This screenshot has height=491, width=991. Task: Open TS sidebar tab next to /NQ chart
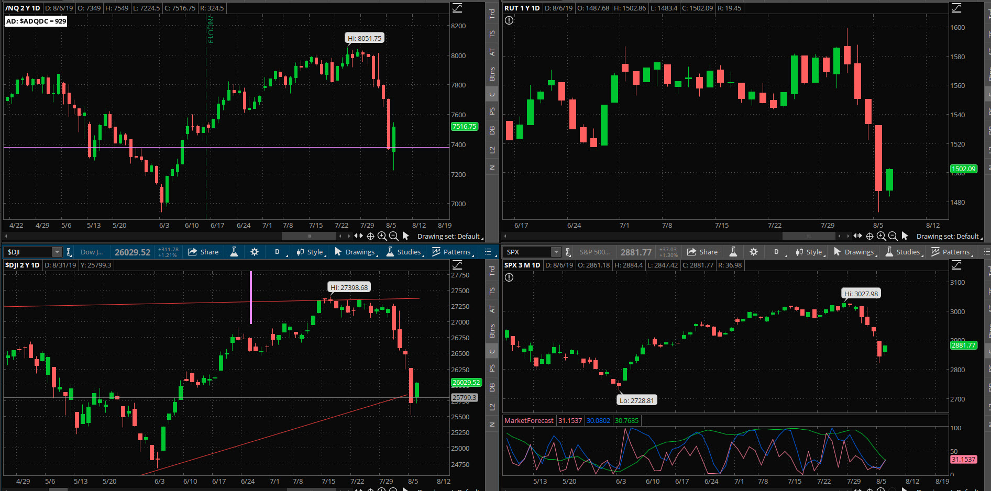click(x=492, y=34)
